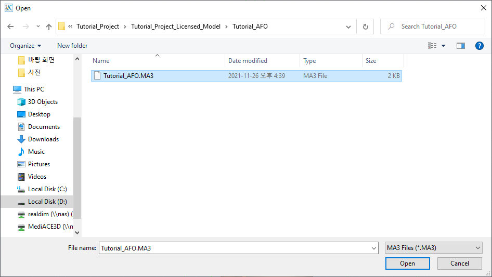Open the Help button

479,46
